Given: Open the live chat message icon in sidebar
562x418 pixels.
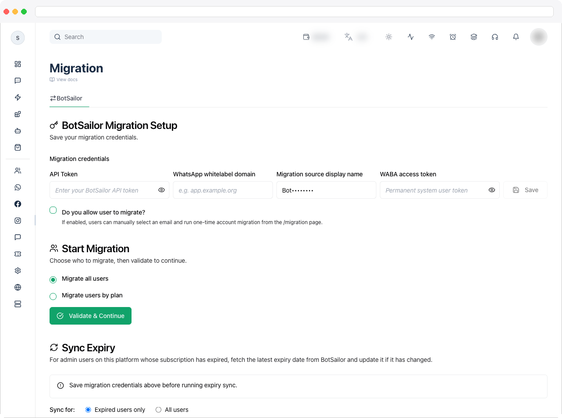Looking at the screenshot, I should pyautogui.click(x=18, y=81).
